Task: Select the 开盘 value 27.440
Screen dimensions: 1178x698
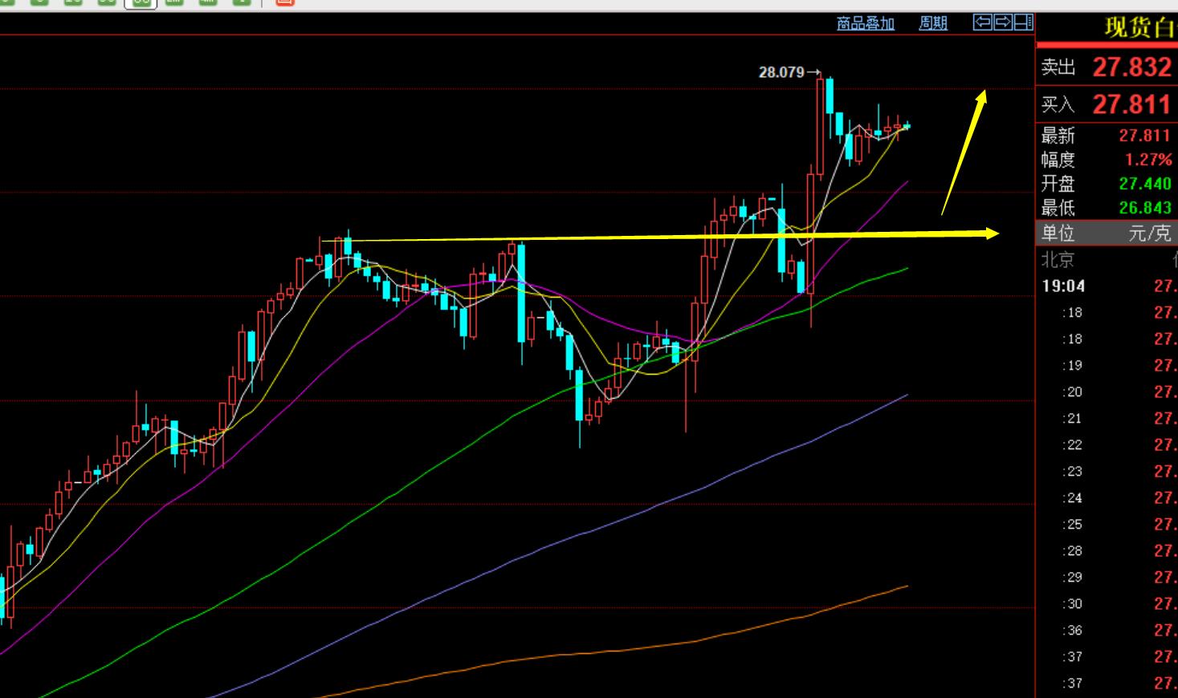Action: pos(1145,184)
